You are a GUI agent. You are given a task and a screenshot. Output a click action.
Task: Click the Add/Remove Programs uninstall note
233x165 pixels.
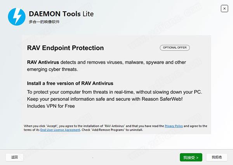click(x=112, y=130)
